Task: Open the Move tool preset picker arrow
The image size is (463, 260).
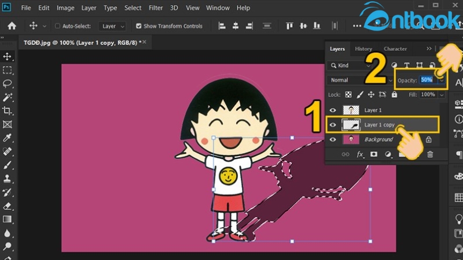Action: 45,26
